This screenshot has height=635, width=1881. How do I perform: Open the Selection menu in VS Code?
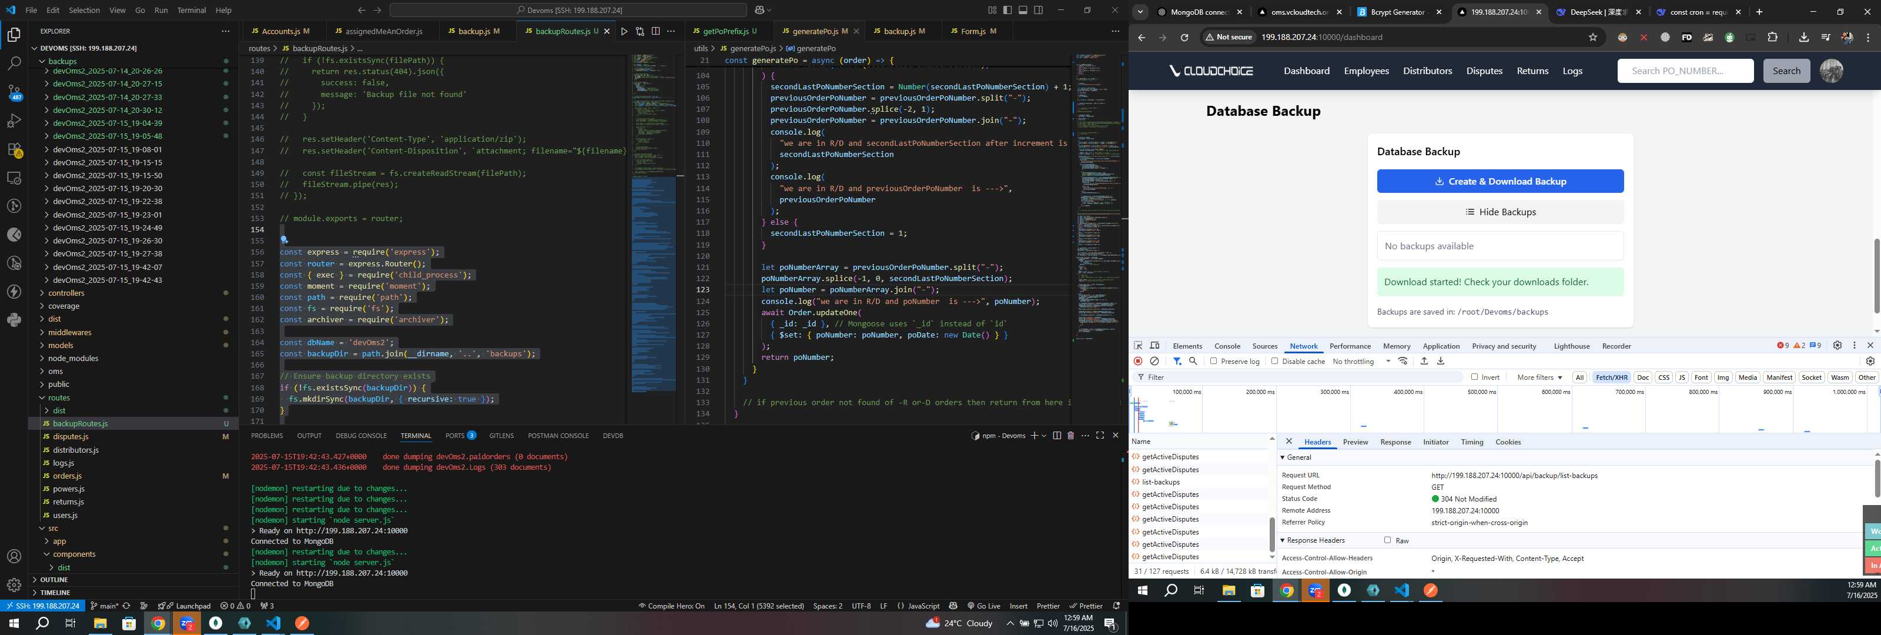pos(84,10)
